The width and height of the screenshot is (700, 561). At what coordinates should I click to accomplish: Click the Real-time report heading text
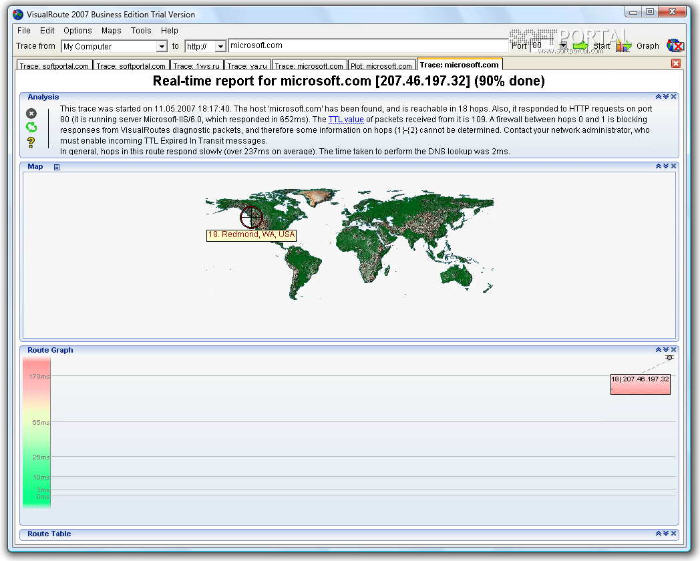coord(349,81)
